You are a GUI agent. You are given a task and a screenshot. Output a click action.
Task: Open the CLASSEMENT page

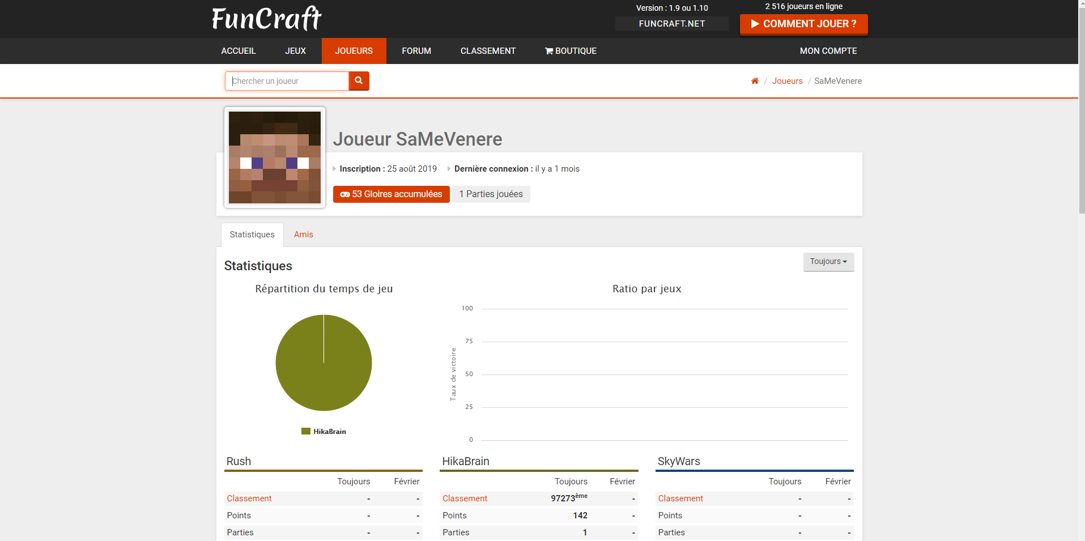(488, 51)
